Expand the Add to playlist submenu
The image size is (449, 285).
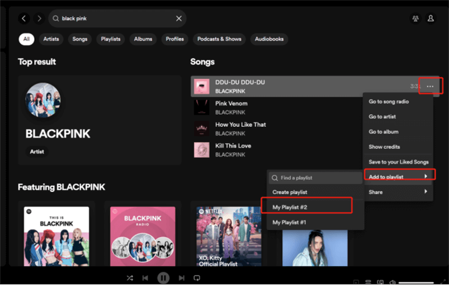(398, 177)
